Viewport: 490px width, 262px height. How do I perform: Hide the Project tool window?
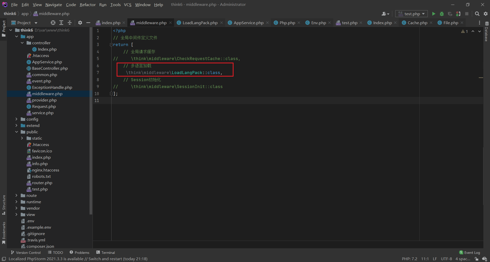pos(88,23)
